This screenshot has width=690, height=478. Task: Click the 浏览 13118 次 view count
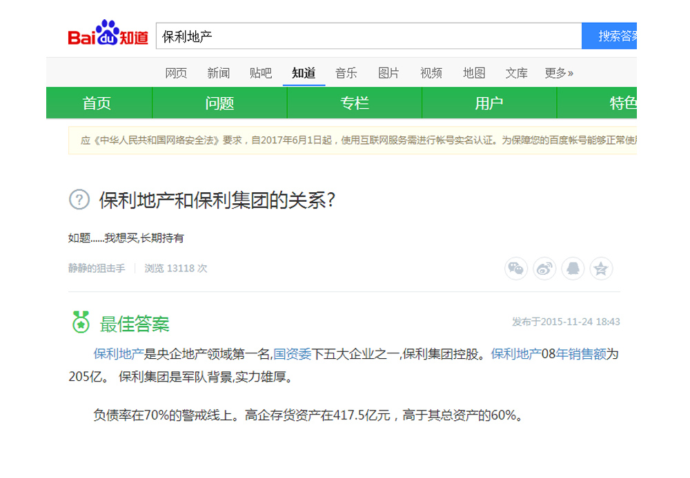click(x=175, y=268)
